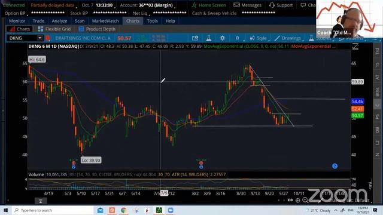The height and width of the screenshot is (215, 383).
Task: Open the Btns sidebar gadget
Action: pyautogui.click(x=378, y=91)
